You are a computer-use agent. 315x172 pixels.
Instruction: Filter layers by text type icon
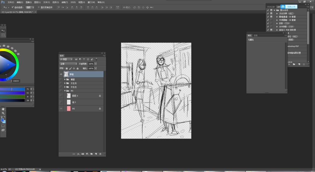click(x=84, y=59)
